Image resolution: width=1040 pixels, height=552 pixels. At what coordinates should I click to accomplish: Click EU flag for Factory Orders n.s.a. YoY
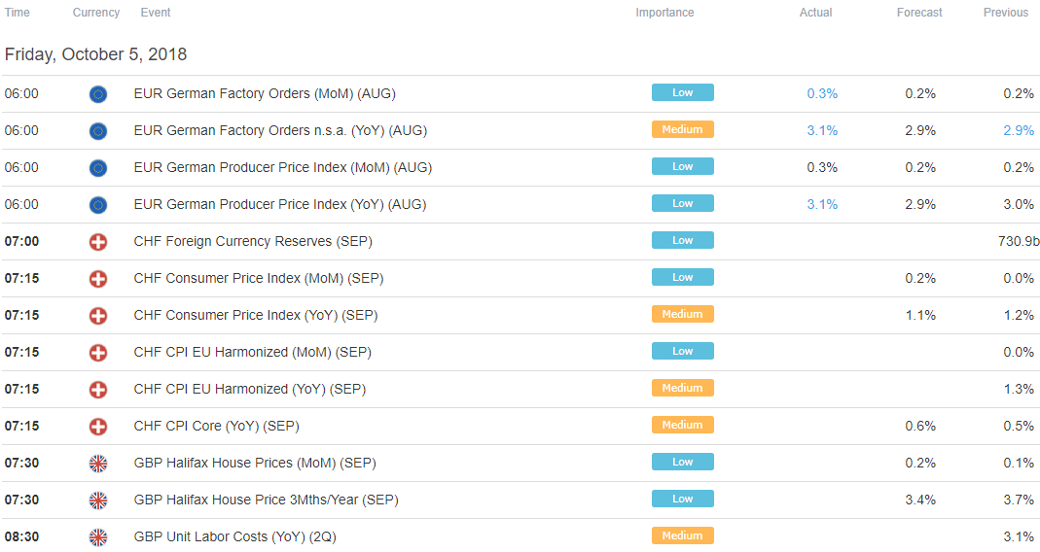pos(98,131)
